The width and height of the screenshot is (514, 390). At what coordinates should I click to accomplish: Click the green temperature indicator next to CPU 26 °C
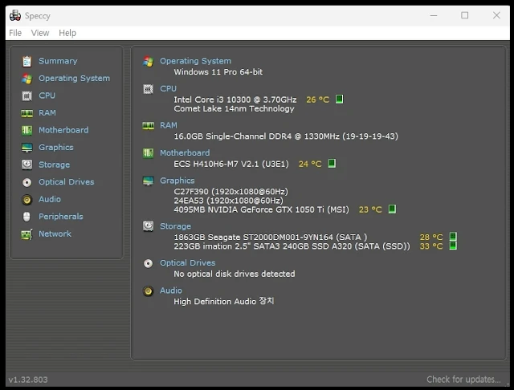pyautogui.click(x=340, y=99)
